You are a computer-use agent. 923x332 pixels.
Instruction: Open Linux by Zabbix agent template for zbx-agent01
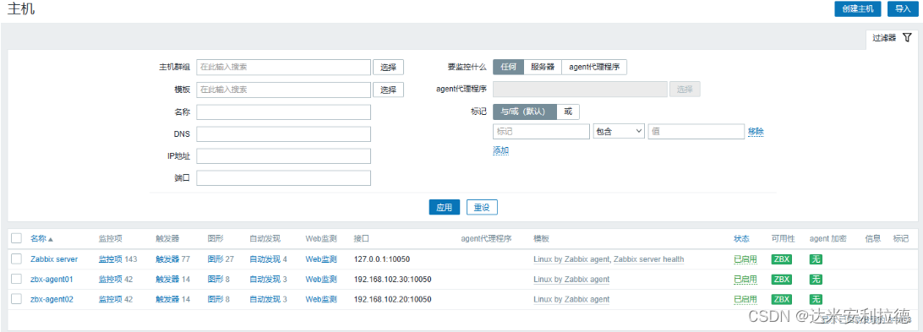tap(571, 279)
